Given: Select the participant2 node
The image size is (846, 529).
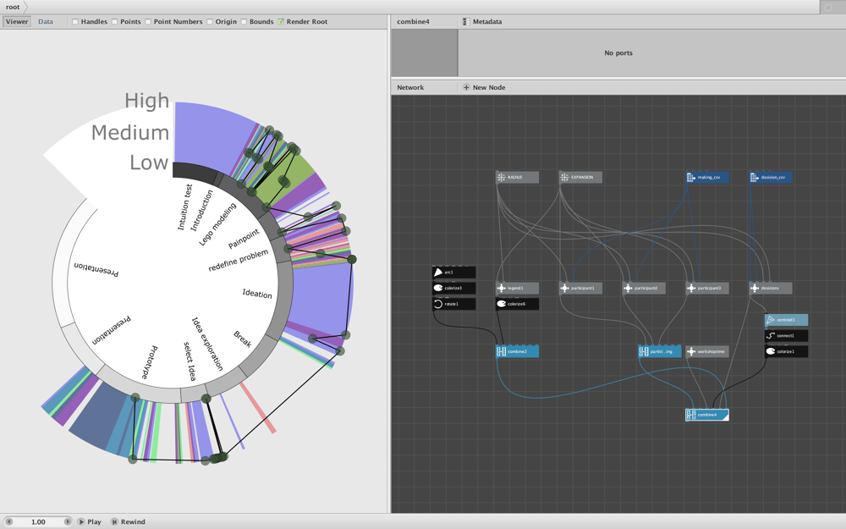Looking at the screenshot, I should coord(644,289).
